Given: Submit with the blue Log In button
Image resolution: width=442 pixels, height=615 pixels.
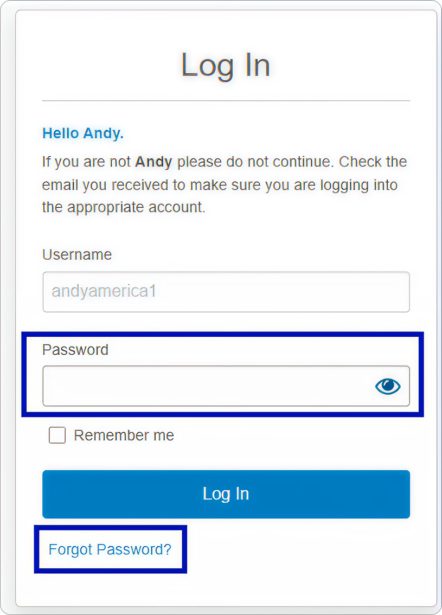Looking at the screenshot, I should pos(226,494).
